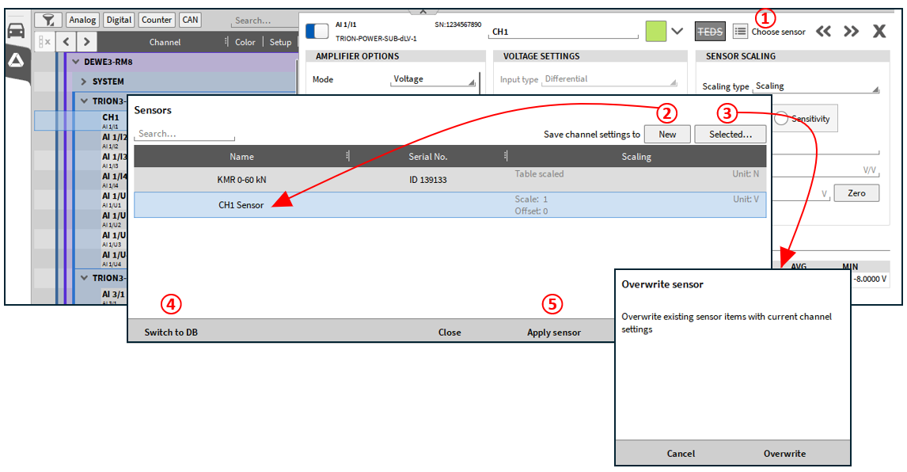Click Switch to DB in Sensors dialog
The width and height of the screenshot is (907, 472).
point(171,332)
